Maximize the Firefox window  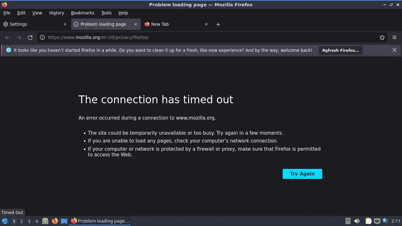pyautogui.click(x=391, y=5)
